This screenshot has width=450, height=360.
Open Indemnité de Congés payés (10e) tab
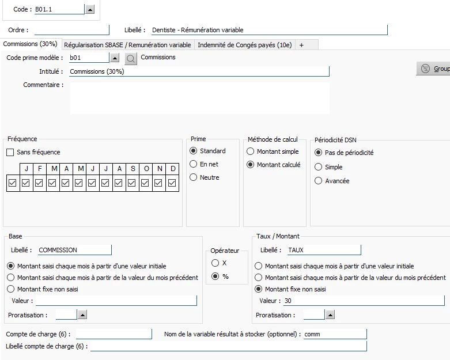click(244, 45)
